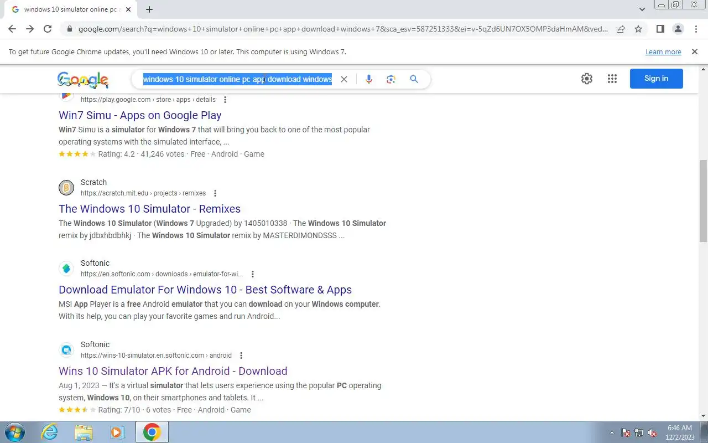
Task: Open more options for wins-10-simulator result
Action: [x=241, y=356]
